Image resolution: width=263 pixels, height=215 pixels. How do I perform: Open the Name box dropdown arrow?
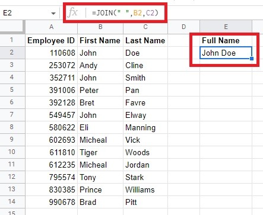[x=53, y=14]
